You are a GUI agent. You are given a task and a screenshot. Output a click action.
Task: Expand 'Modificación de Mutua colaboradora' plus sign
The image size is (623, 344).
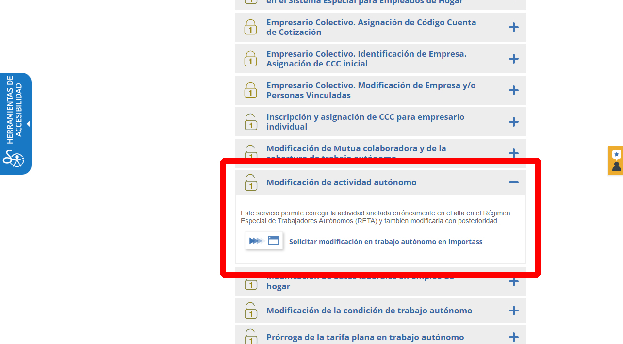tap(514, 153)
